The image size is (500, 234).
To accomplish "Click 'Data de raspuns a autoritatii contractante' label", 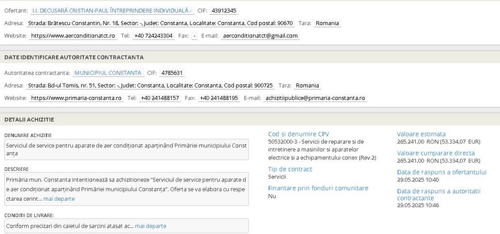I will coord(439,194).
